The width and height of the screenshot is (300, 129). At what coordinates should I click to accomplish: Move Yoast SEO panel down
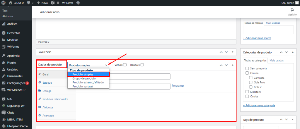click(226, 52)
